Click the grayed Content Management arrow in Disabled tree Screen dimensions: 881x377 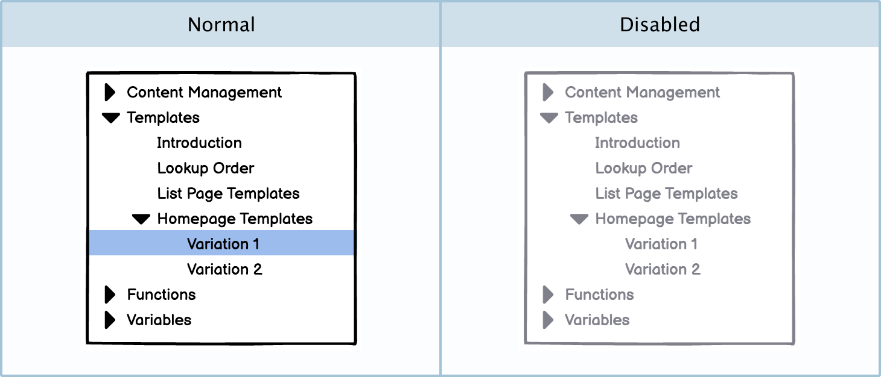point(548,92)
